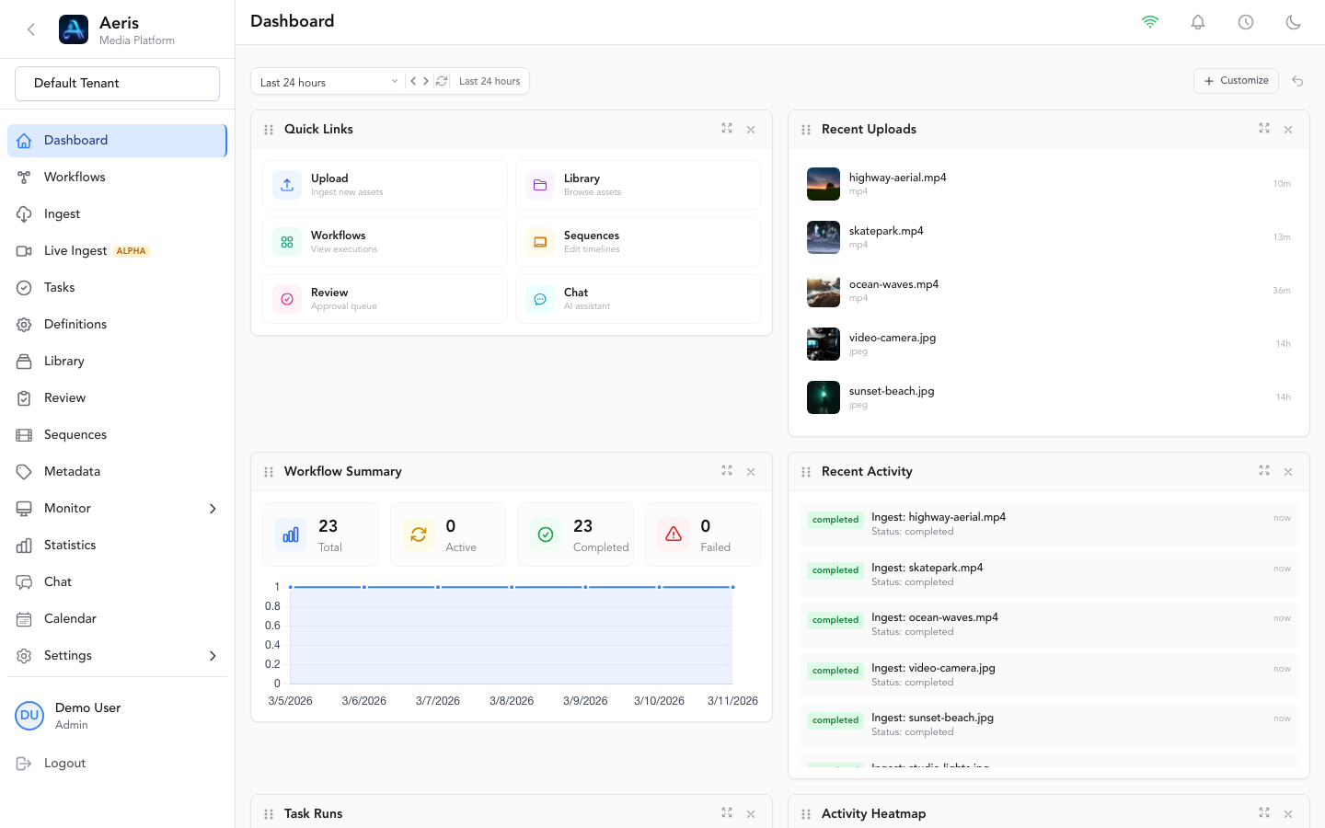Select the 23 Total stat card
The height and width of the screenshot is (828, 1325).
point(320,535)
